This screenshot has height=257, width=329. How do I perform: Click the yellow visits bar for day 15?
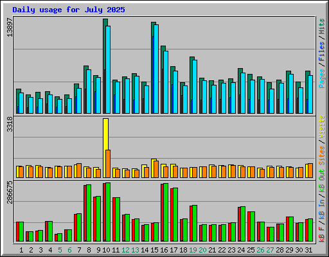tap(152, 168)
